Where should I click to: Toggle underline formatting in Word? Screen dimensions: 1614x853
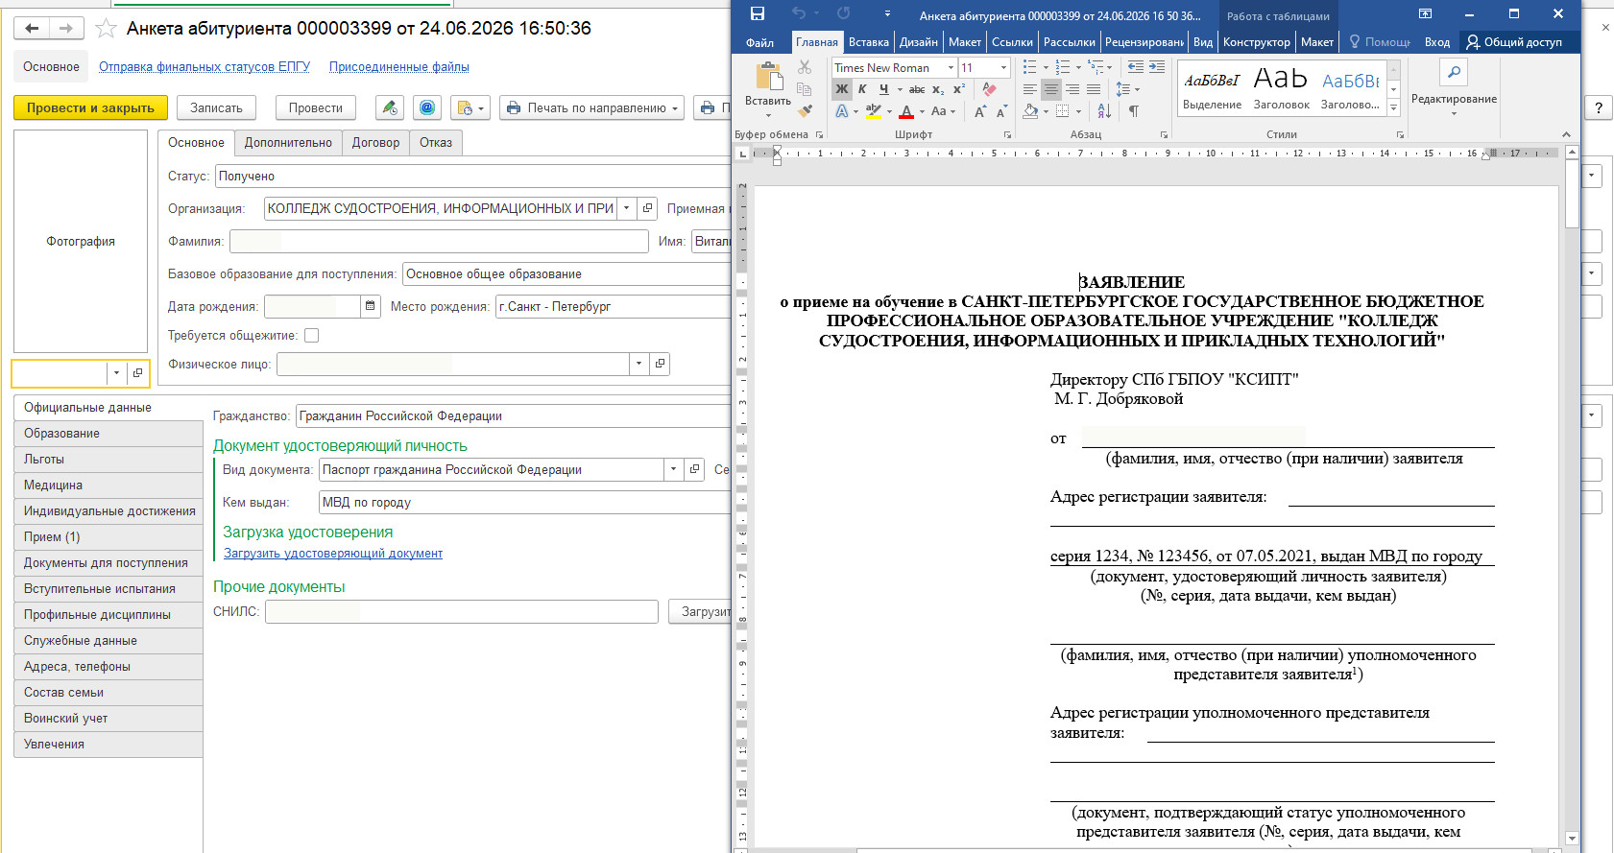[883, 89]
